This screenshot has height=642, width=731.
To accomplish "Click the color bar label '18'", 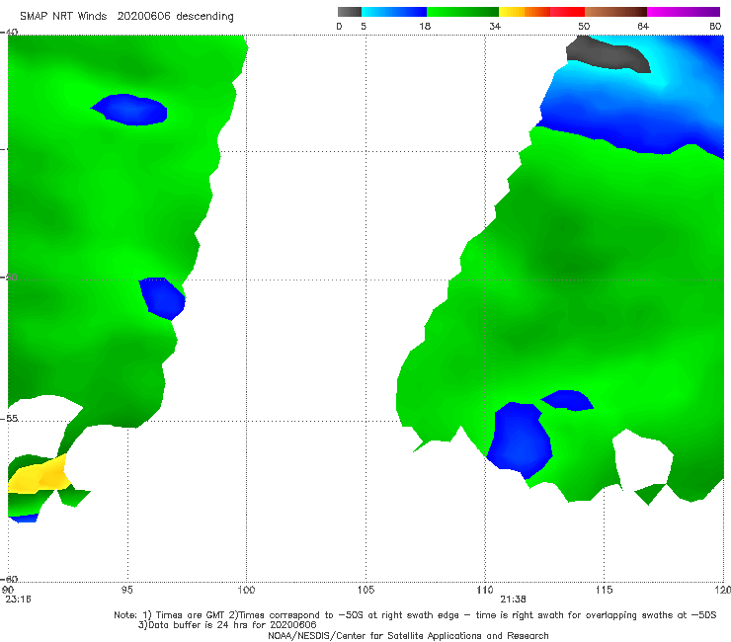I will tap(425, 26).
